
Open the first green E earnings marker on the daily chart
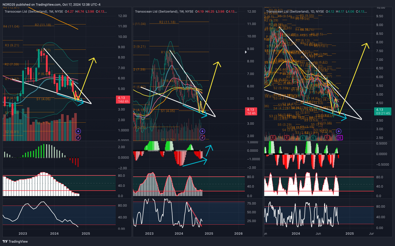(303, 138)
